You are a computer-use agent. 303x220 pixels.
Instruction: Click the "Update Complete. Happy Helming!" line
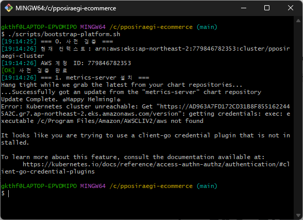61,99
